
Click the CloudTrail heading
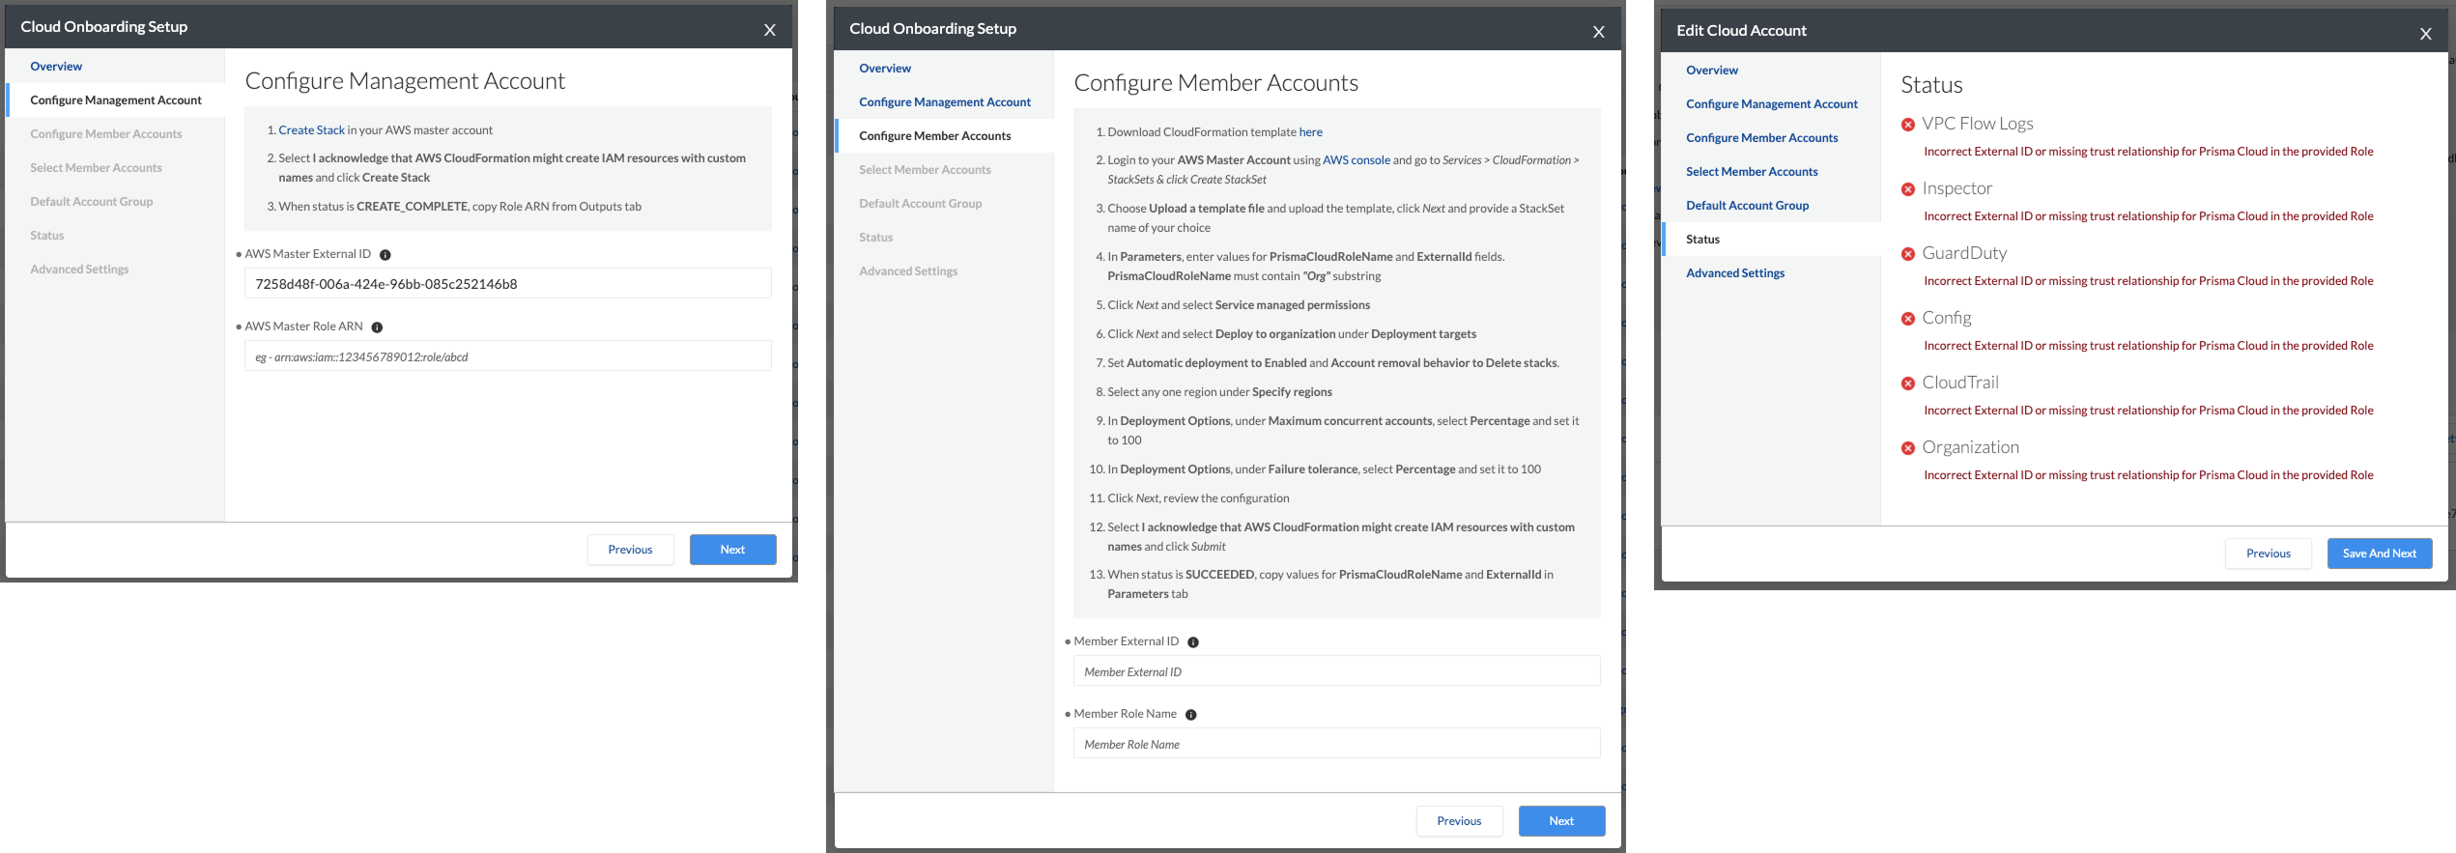[x=1960, y=383]
